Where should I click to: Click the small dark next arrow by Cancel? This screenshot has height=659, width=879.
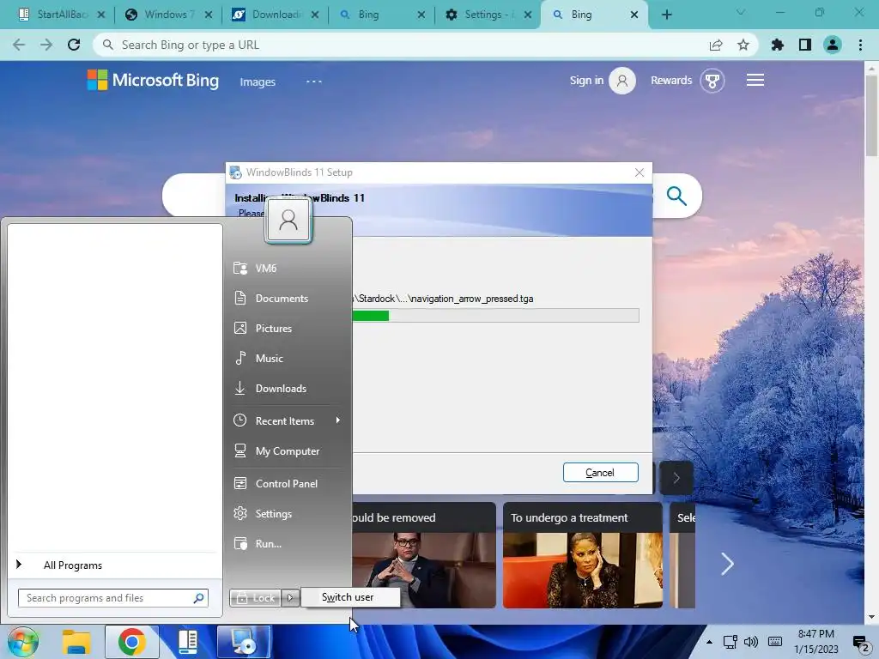coord(676,478)
